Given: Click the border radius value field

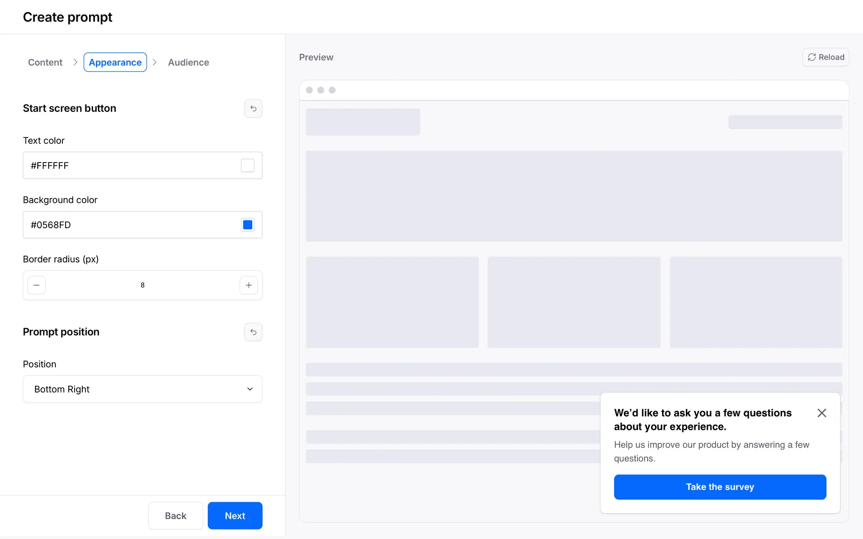Looking at the screenshot, I should [142, 285].
